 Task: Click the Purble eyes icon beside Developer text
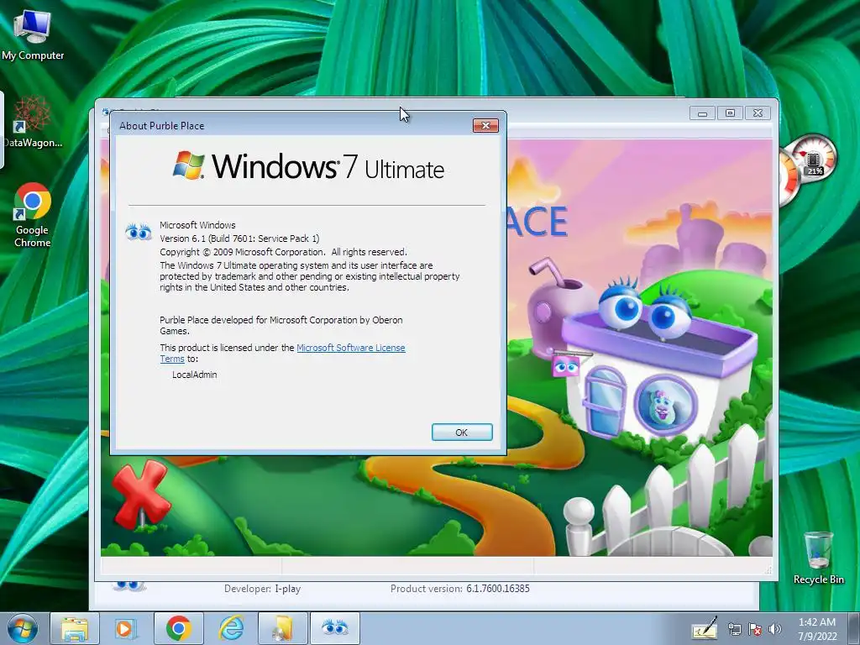coord(128,585)
